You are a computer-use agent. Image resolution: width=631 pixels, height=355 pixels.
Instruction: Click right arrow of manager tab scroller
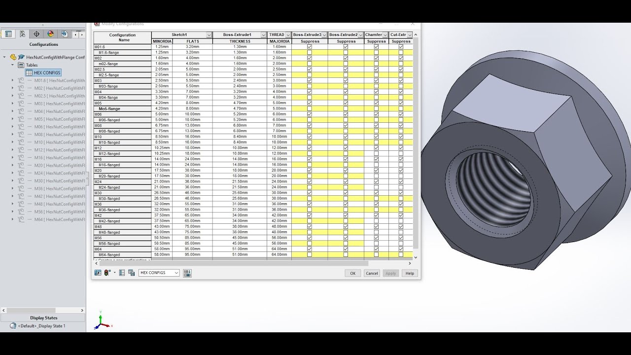tap(81, 35)
